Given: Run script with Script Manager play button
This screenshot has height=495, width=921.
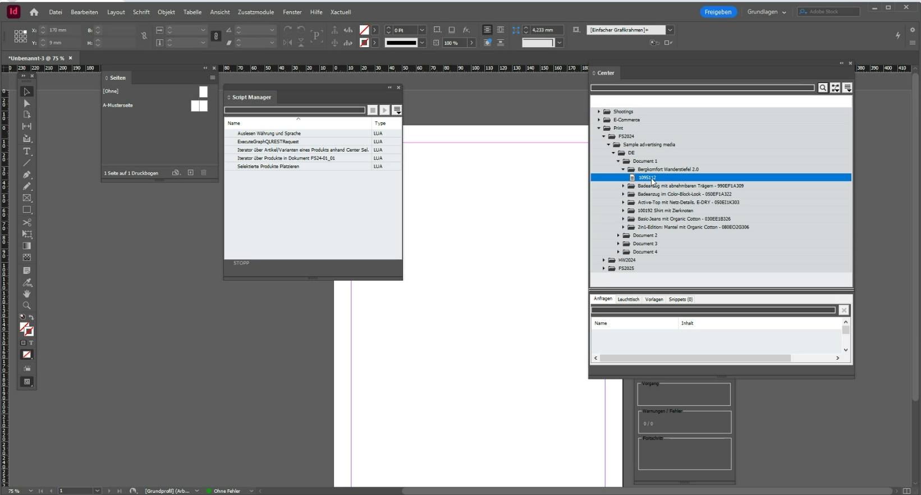Looking at the screenshot, I should click(384, 110).
